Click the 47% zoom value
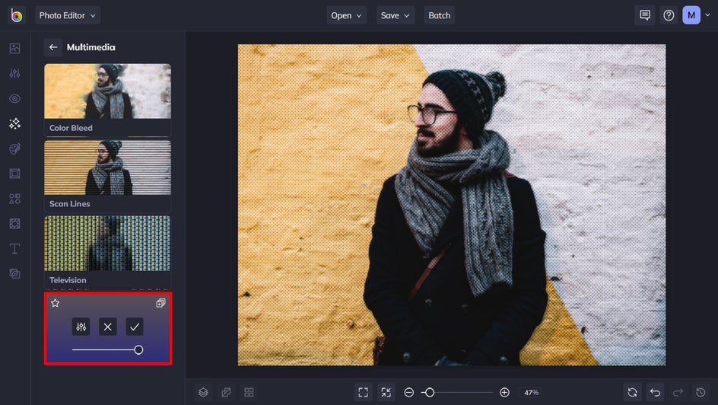 click(531, 393)
